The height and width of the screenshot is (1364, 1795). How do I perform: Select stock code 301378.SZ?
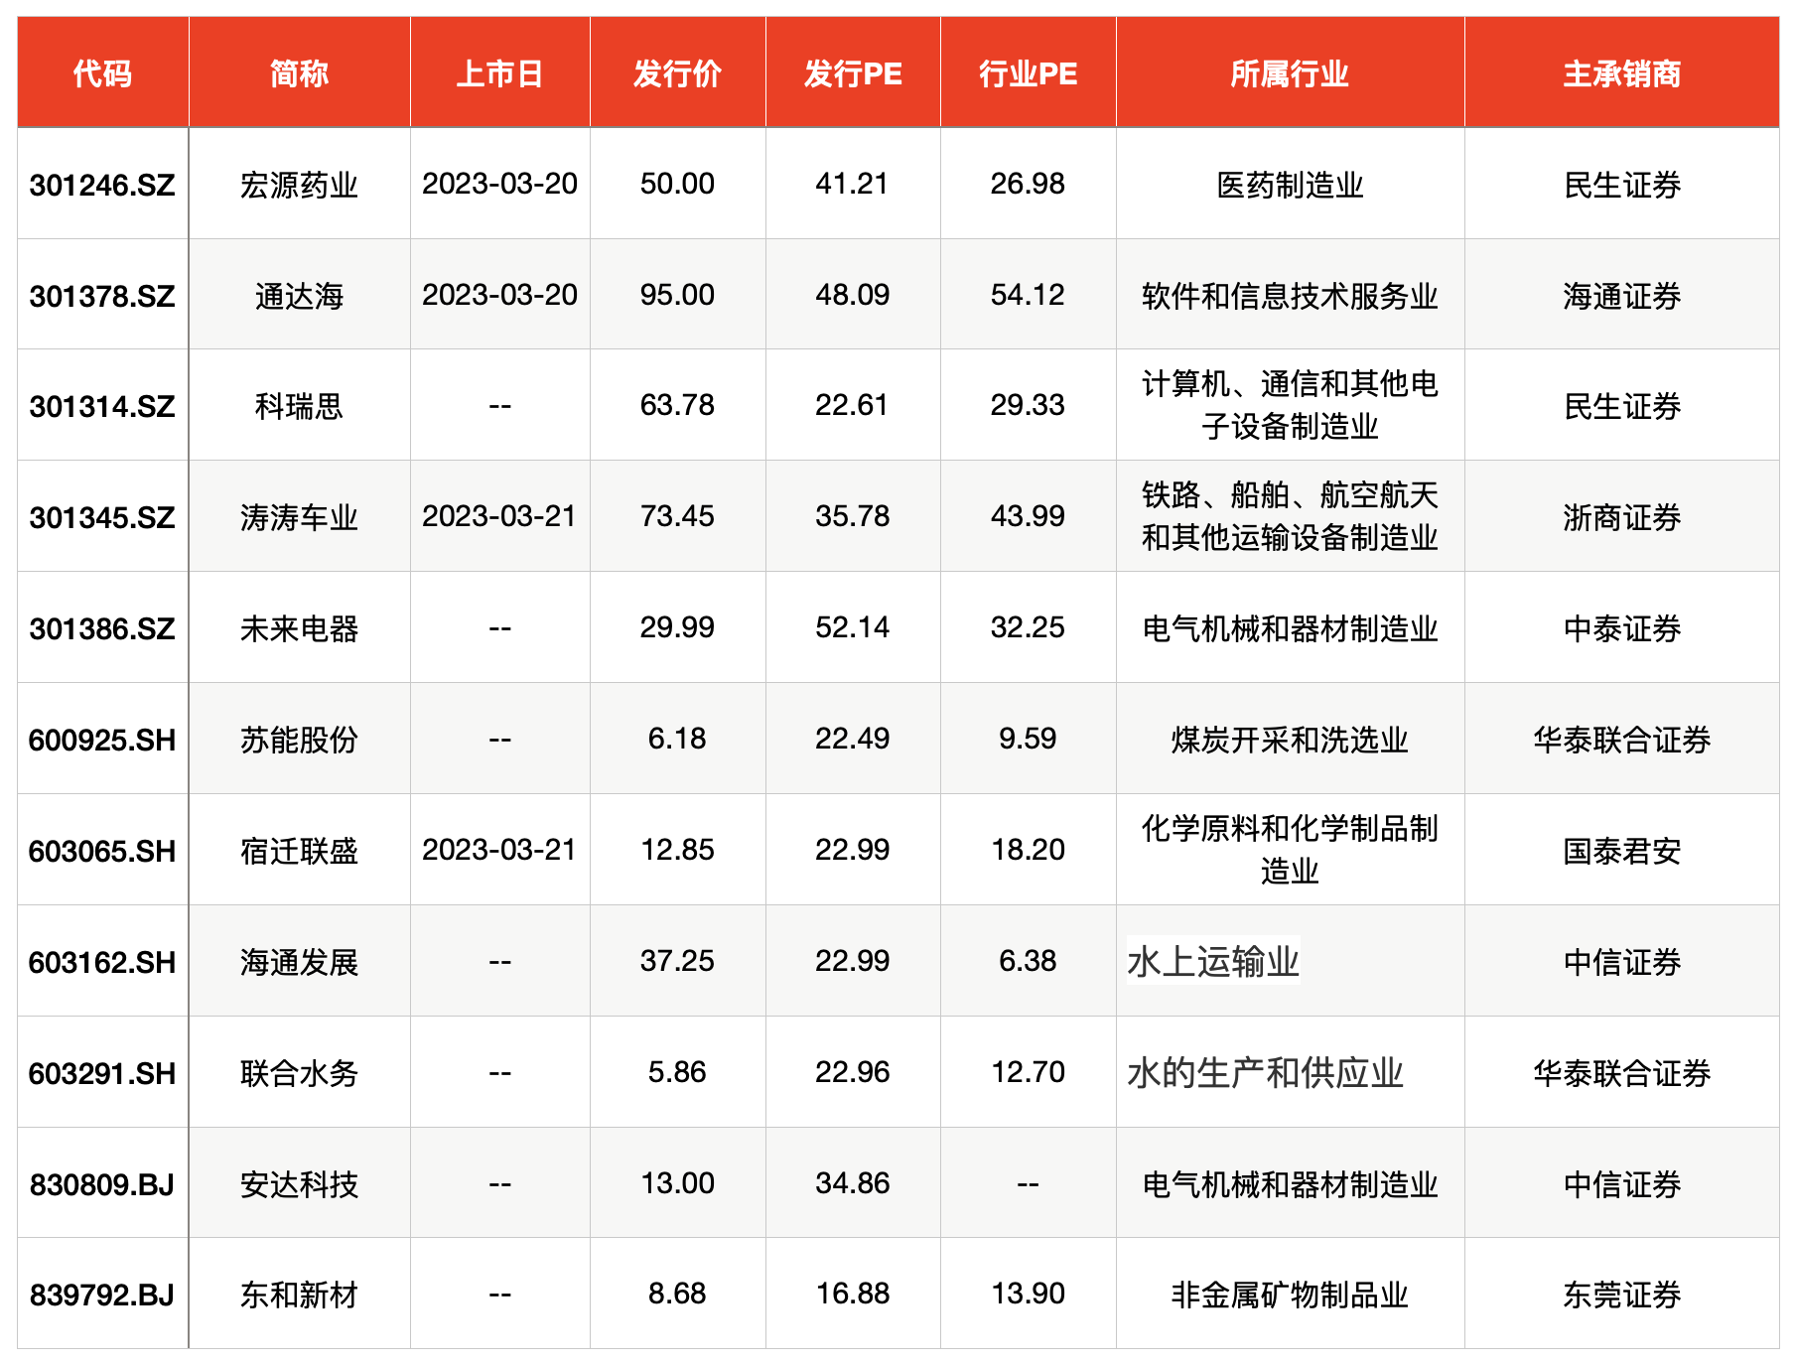pos(102,296)
